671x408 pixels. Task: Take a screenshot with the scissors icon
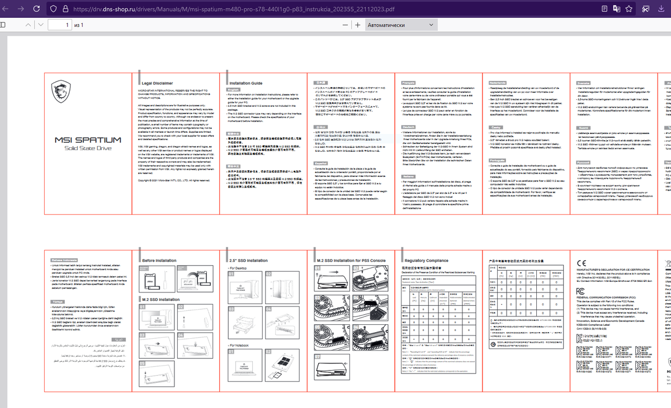pos(645,9)
